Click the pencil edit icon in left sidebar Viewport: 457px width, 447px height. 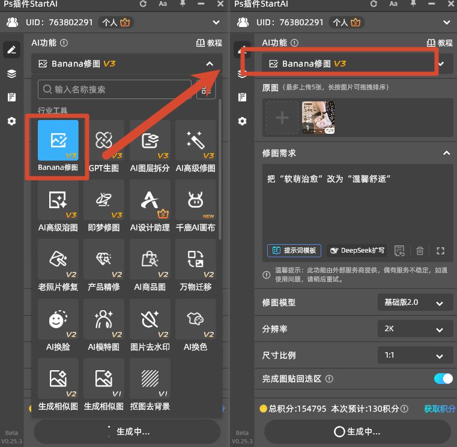tap(11, 50)
